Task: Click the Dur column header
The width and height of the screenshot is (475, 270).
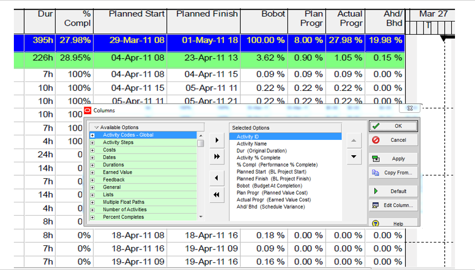Action: [x=40, y=21]
